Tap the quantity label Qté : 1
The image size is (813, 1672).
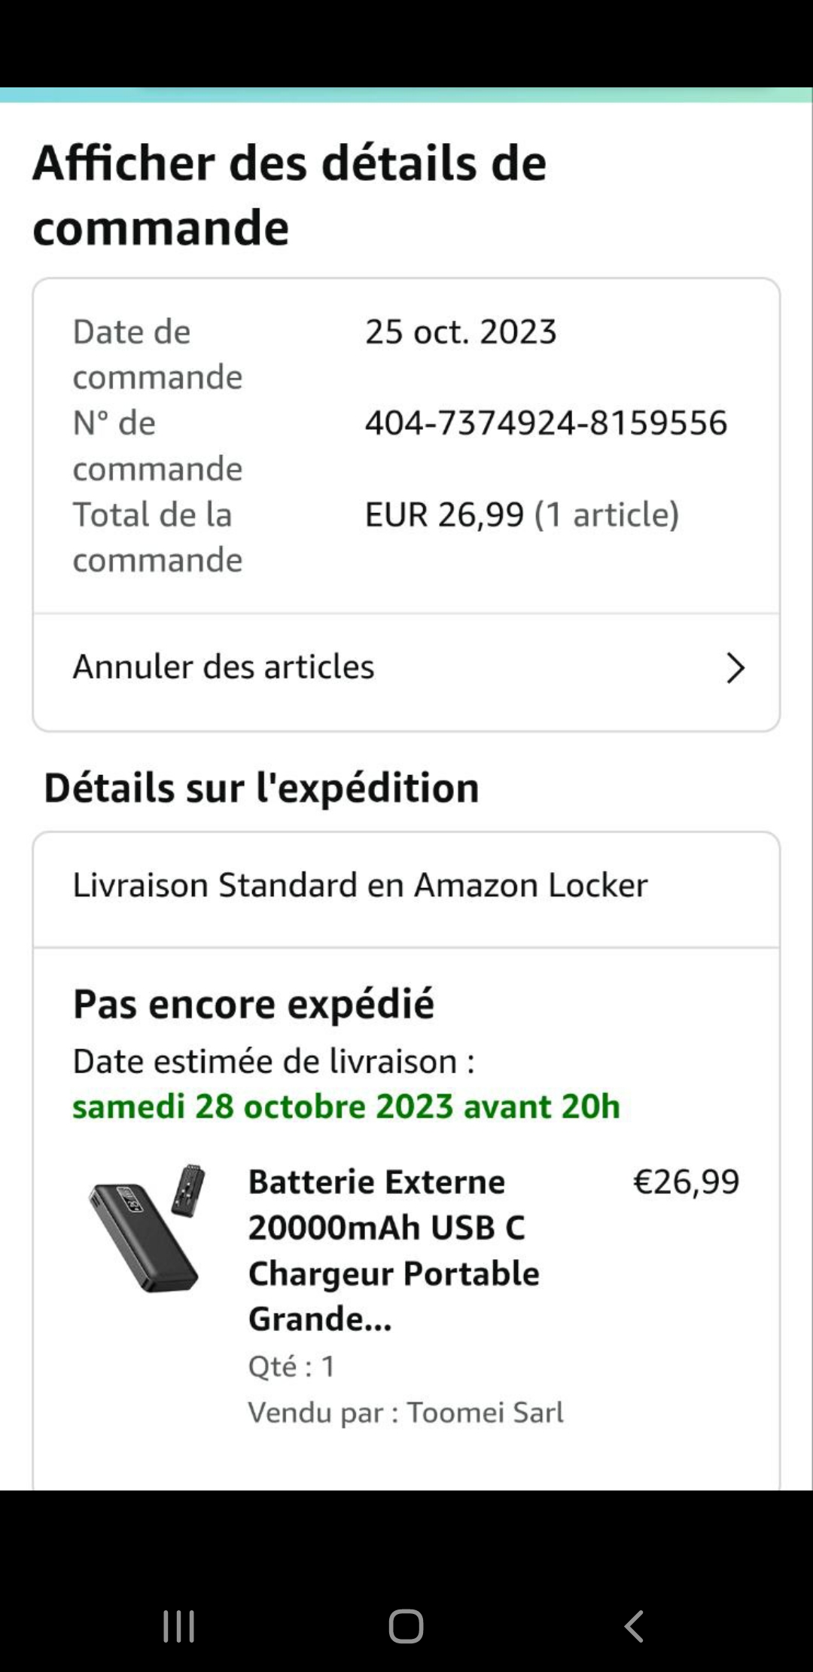tap(291, 1366)
